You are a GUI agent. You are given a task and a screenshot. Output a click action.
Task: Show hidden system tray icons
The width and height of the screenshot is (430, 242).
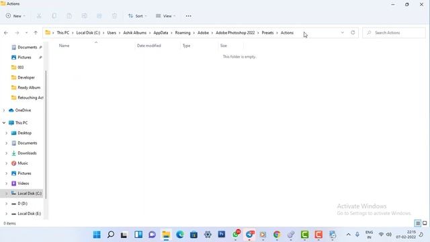coord(348,235)
